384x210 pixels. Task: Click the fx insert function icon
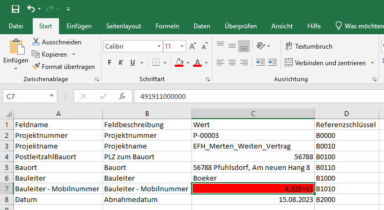(x=122, y=96)
